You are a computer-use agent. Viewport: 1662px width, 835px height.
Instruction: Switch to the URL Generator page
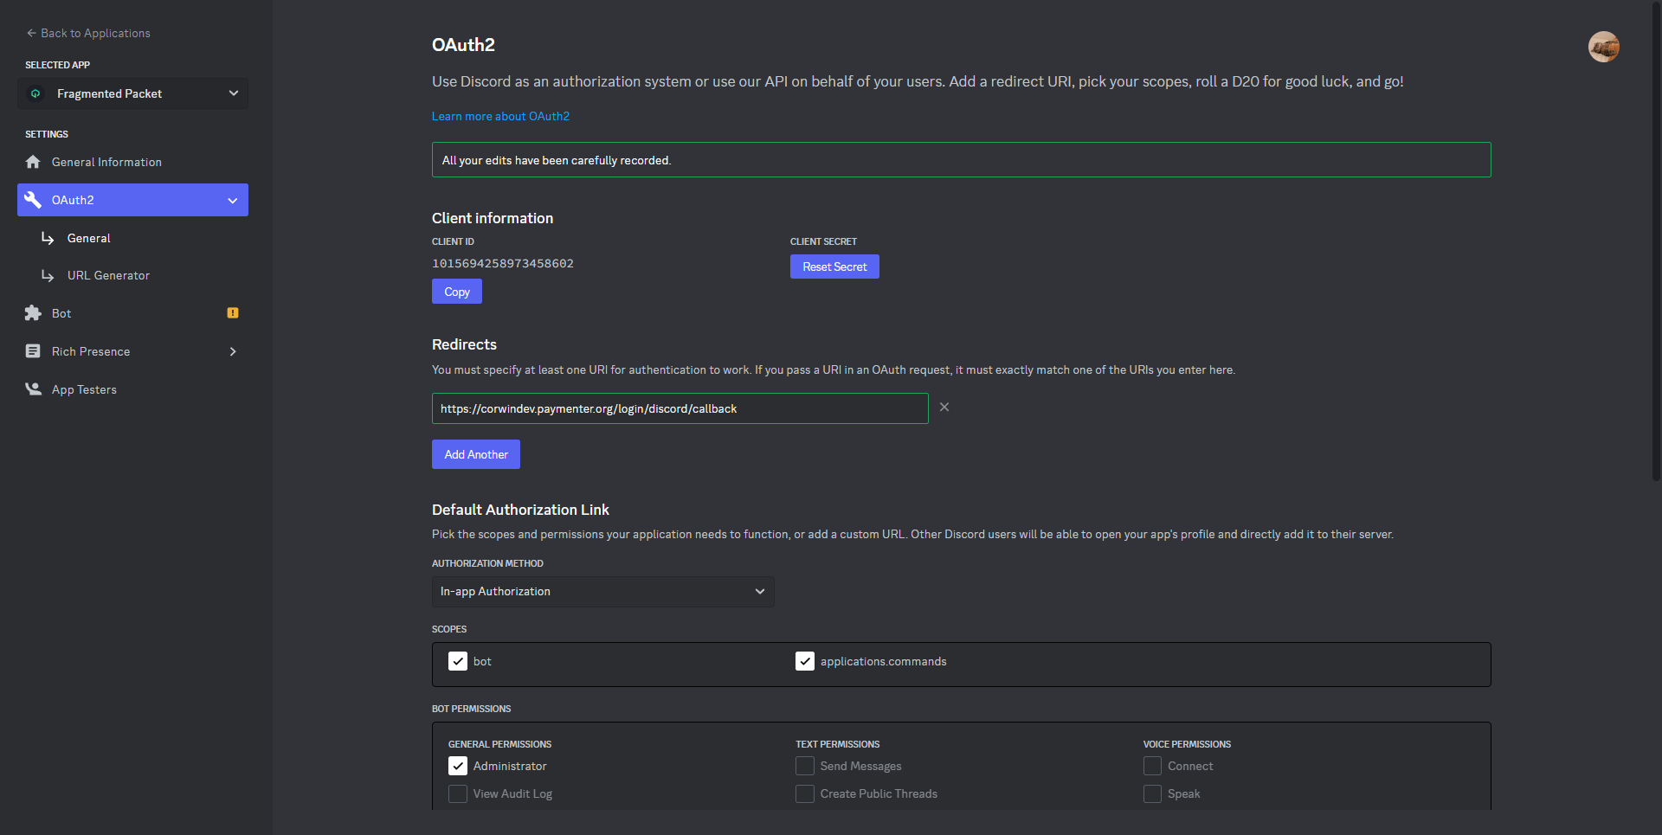pyautogui.click(x=108, y=275)
